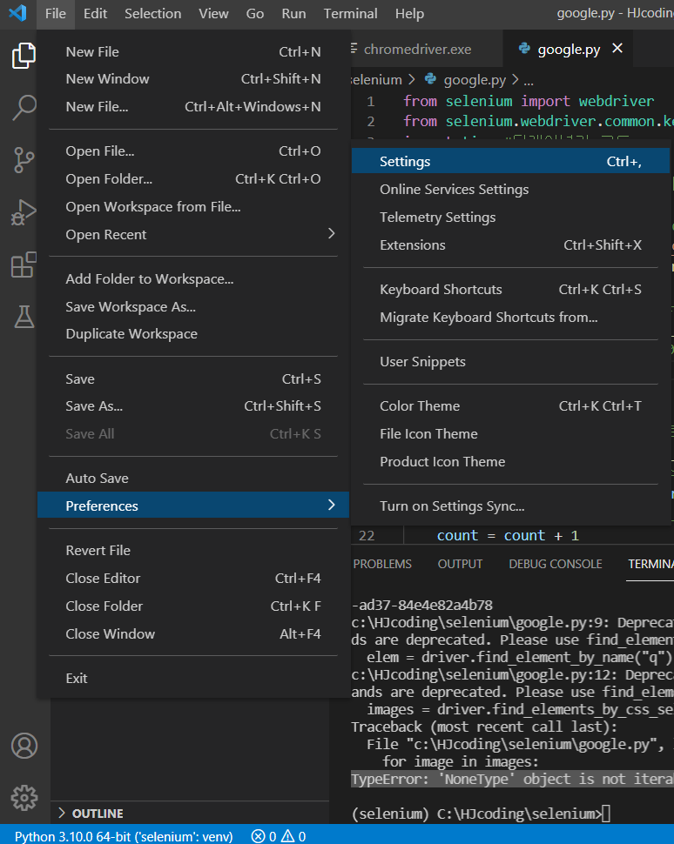Open the Terminal menu
This screenshot has height=844, width=674.
pyautogui.click(x=350, y=13)
